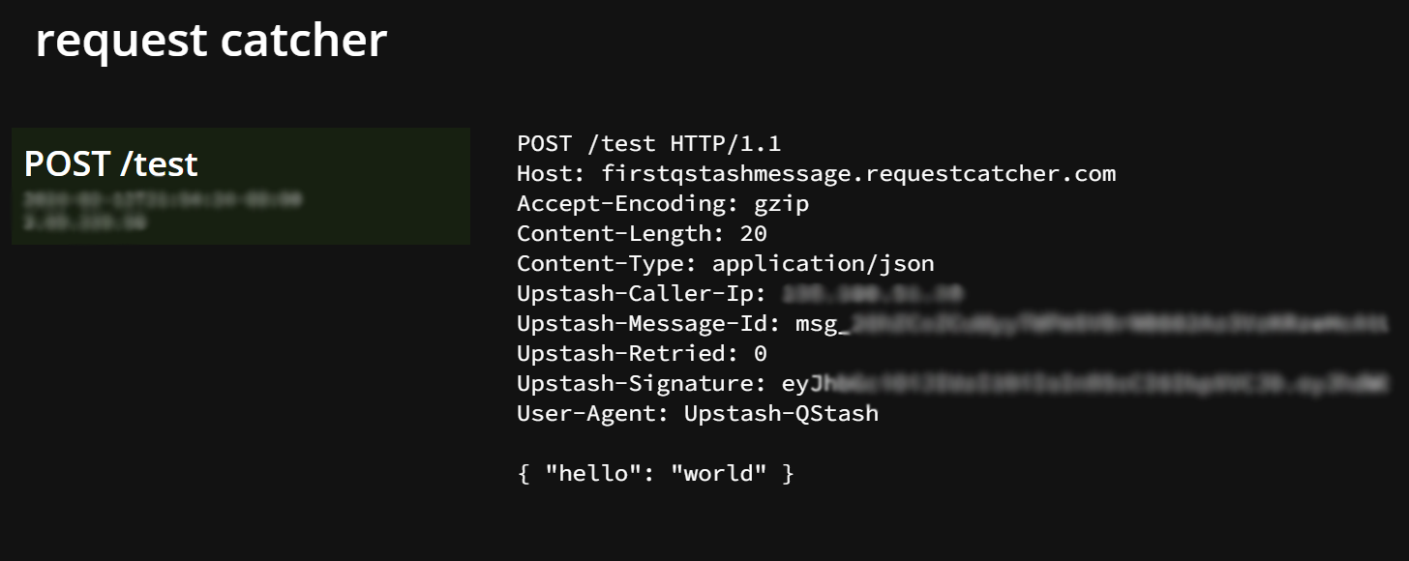Open the request catcher title heading

(x=211, y=42)
